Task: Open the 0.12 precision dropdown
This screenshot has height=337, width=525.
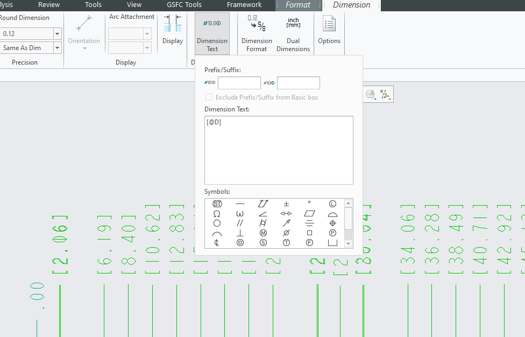Action: [x=57, y=33]
